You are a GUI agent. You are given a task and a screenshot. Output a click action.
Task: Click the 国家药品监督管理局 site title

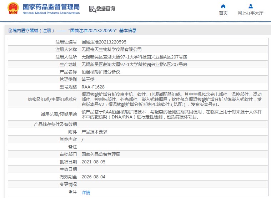pyautogui.click(x=51, y=7)
